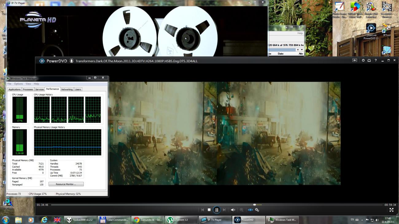
Task: Skip to previous chapter in PowerDVD
Action: [x=203, y=210]
